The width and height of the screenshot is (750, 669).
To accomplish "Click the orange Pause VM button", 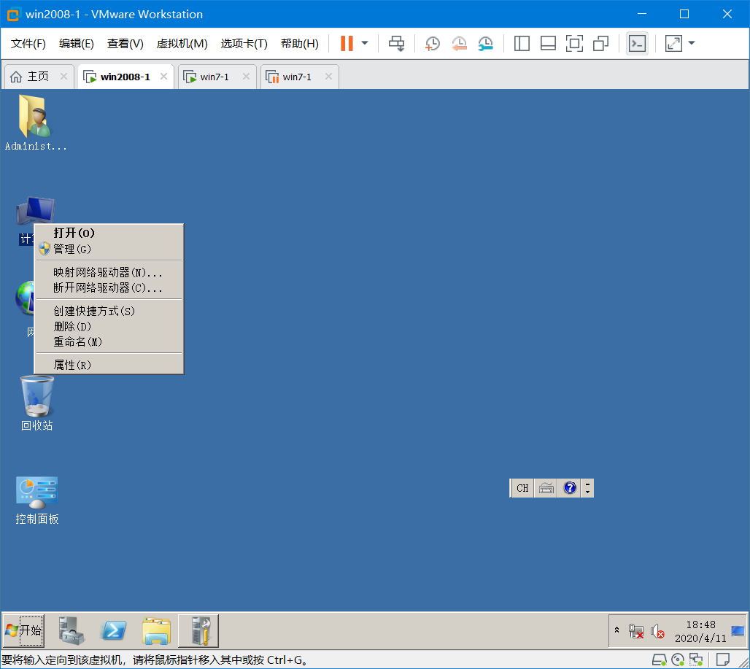I will (347, 44).
